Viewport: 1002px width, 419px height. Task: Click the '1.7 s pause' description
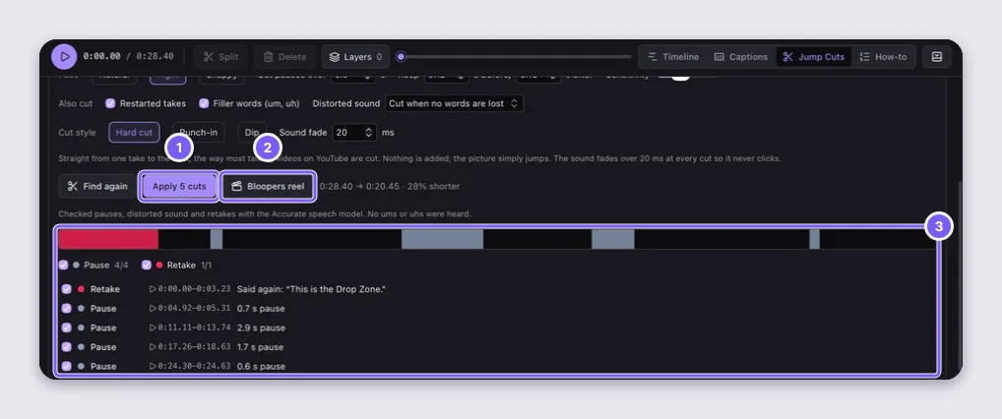point(260,347)
